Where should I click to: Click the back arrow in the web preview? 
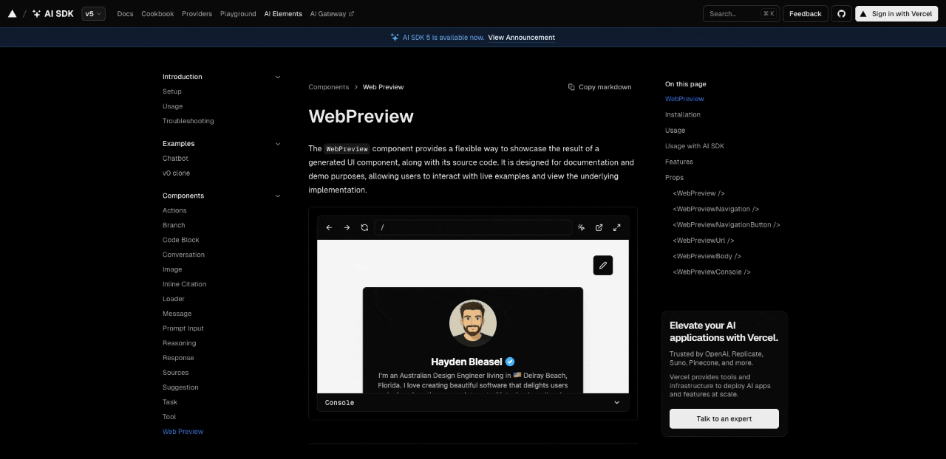click(x=329, y=227)
